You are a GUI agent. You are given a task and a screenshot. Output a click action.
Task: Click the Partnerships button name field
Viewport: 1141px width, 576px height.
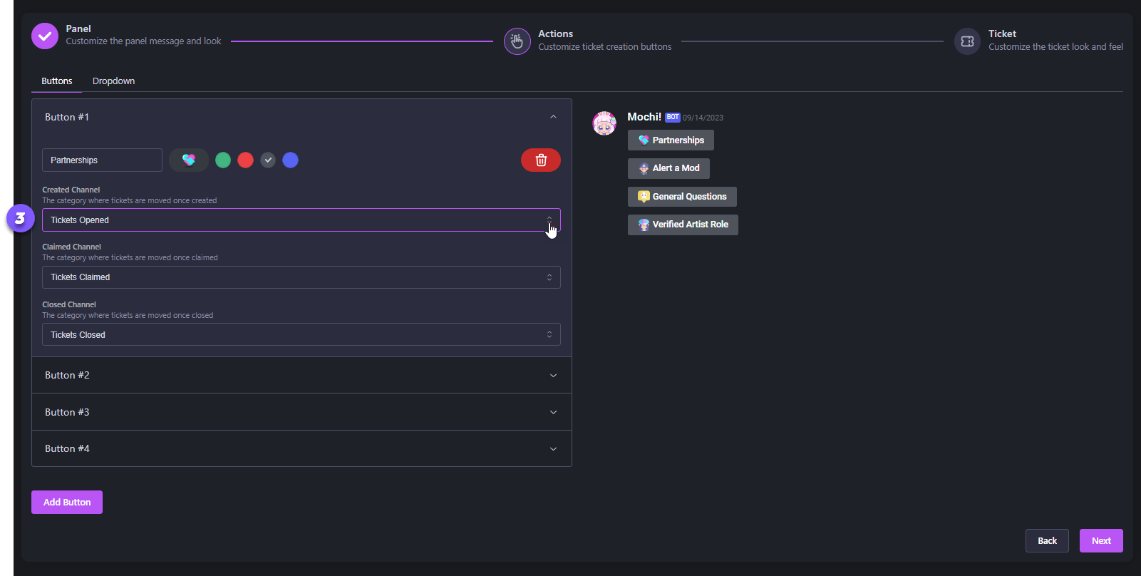(x=102, y=160)
